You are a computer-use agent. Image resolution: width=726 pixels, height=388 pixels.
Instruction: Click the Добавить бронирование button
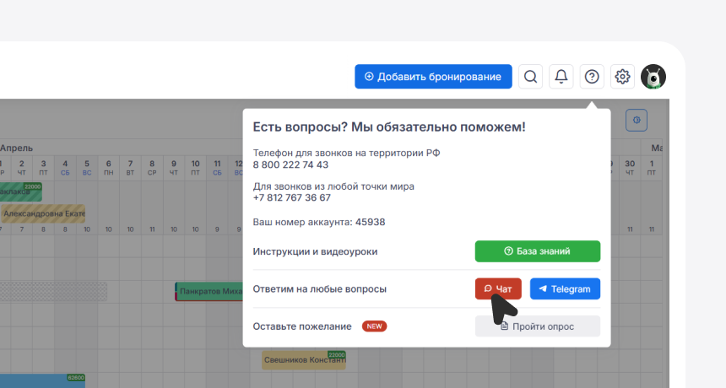point(433,77)
